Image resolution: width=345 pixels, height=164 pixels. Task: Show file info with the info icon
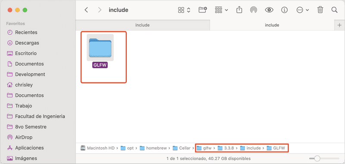[x=285, y=10]
